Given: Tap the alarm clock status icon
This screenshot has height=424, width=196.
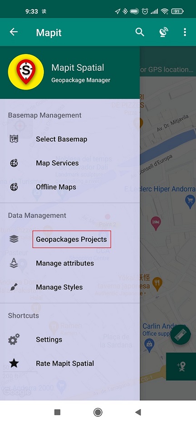Looking at the screenshot, I should pos(145,11).
